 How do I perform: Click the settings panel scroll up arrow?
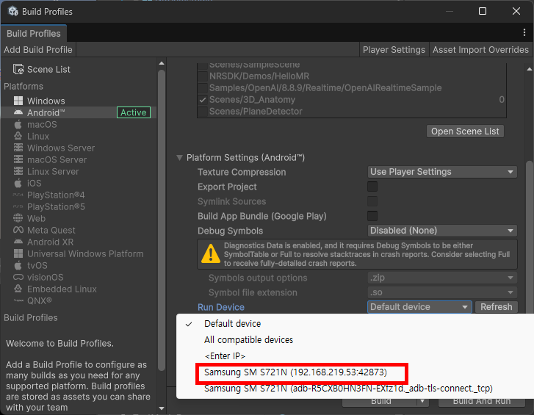tap(530, 69)
